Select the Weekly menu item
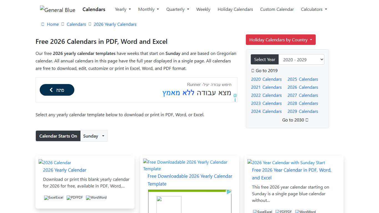This screenshot has width=379, height=213. coord(203,9)
